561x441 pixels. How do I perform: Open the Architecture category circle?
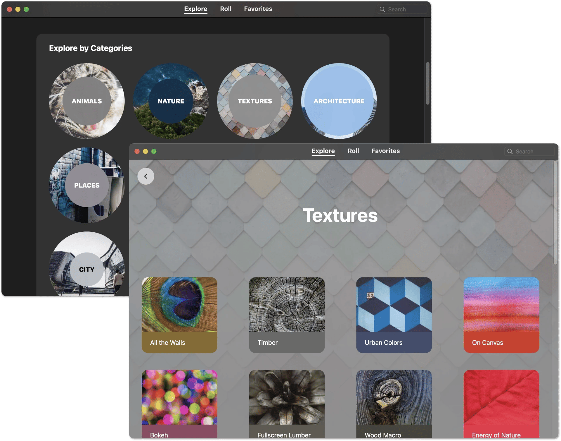[x=339, y=101]
